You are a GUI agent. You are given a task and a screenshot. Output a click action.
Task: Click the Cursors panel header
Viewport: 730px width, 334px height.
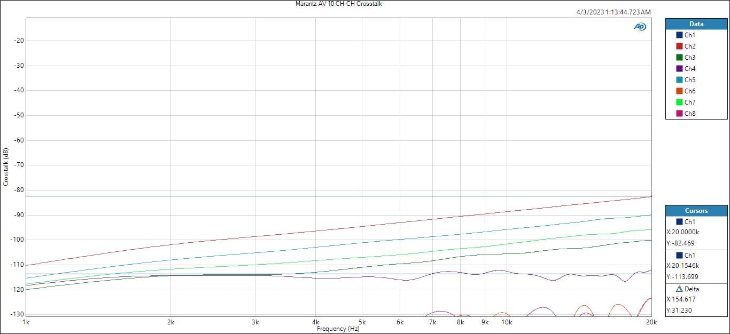point(696,211)
